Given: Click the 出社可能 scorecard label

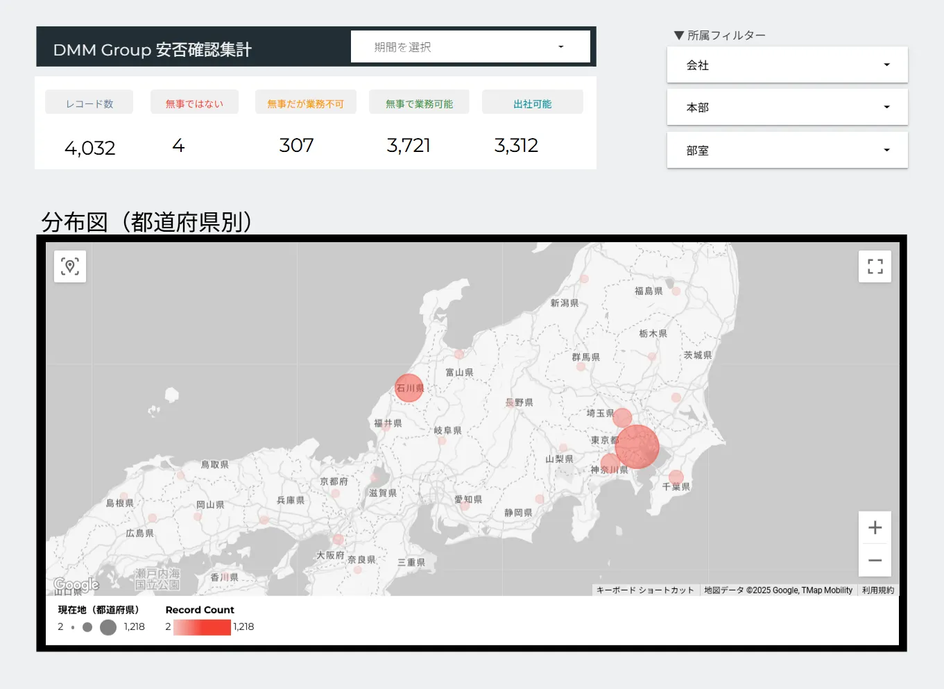Looking at the screenshot, I should [x=532, y=103].
